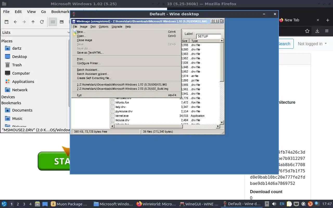The height and width of the screenshot is (208, 333).
Task: Open the WinImage Disk menu
Action: click(x=93, y=27)
